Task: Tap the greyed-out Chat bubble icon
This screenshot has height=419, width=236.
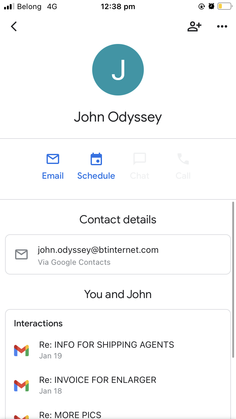Action: [x=140, y=159]
